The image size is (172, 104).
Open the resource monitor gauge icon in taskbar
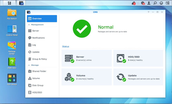pos(161,3)
